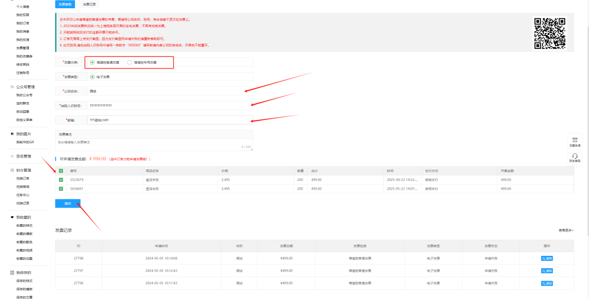This screenshot has height=299, width=589.
Task: Click the 纳税人识别号 input field
Action: (x=169, y=106)
